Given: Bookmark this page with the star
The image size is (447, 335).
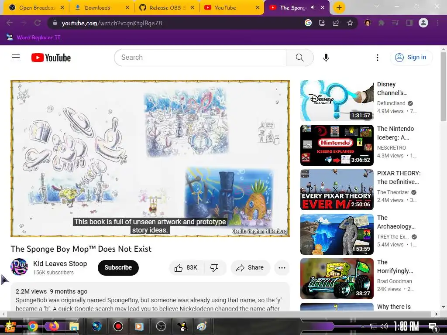Looking at the screenshot, I should pyautogui.click(x=350, y=23).
